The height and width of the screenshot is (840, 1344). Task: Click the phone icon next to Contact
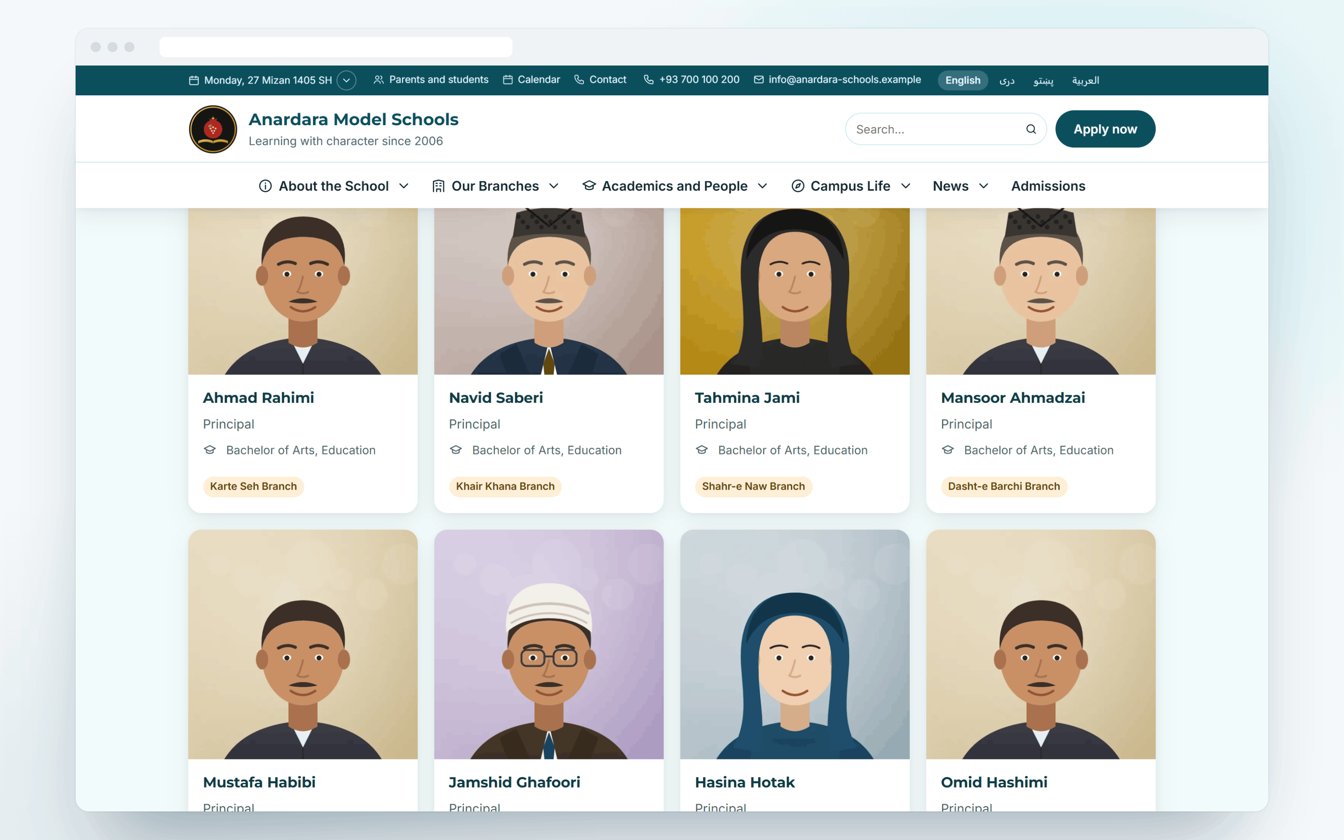click(579, 80)
